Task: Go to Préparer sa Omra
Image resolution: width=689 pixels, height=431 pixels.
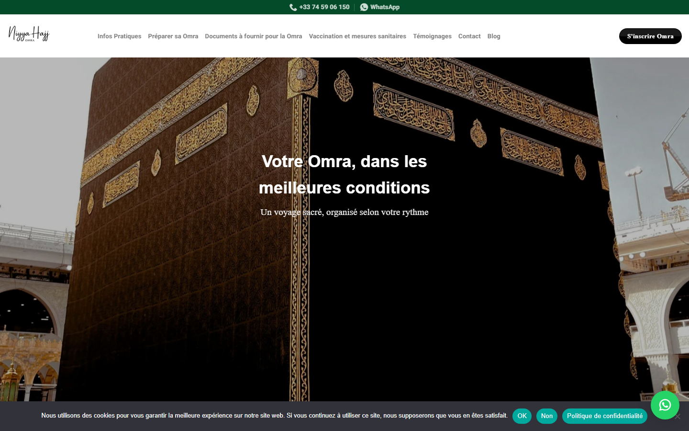Action: [x=173, y=36]
